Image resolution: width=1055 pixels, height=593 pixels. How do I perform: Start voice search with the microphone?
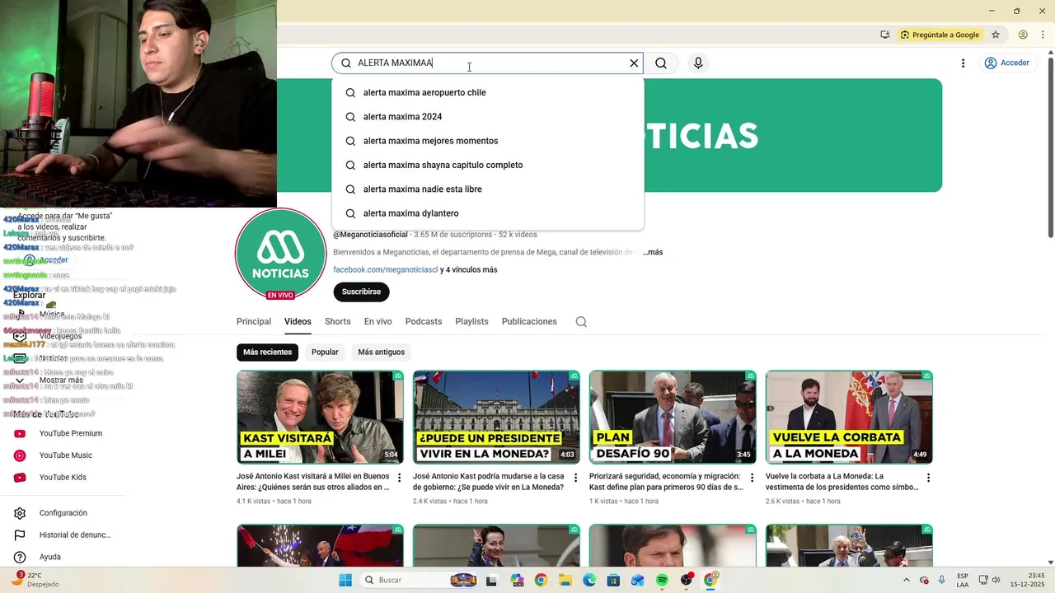[x=698, y=63]
